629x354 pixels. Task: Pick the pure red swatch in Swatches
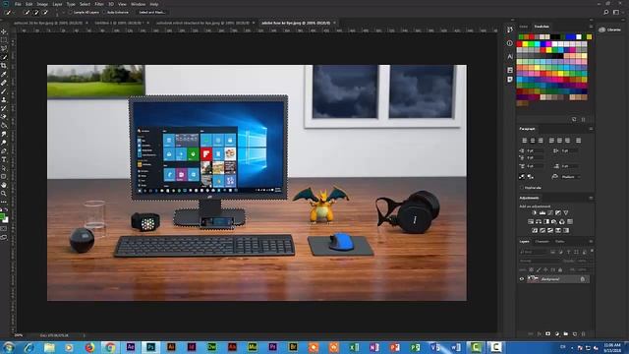pyautogui.click(x=520, y=44)
